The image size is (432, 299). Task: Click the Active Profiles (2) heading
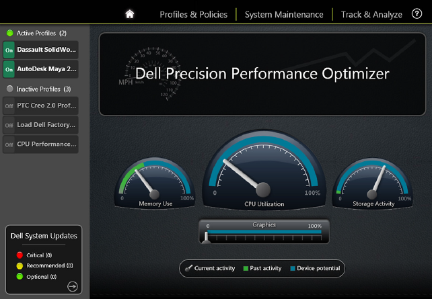point(41,33)
